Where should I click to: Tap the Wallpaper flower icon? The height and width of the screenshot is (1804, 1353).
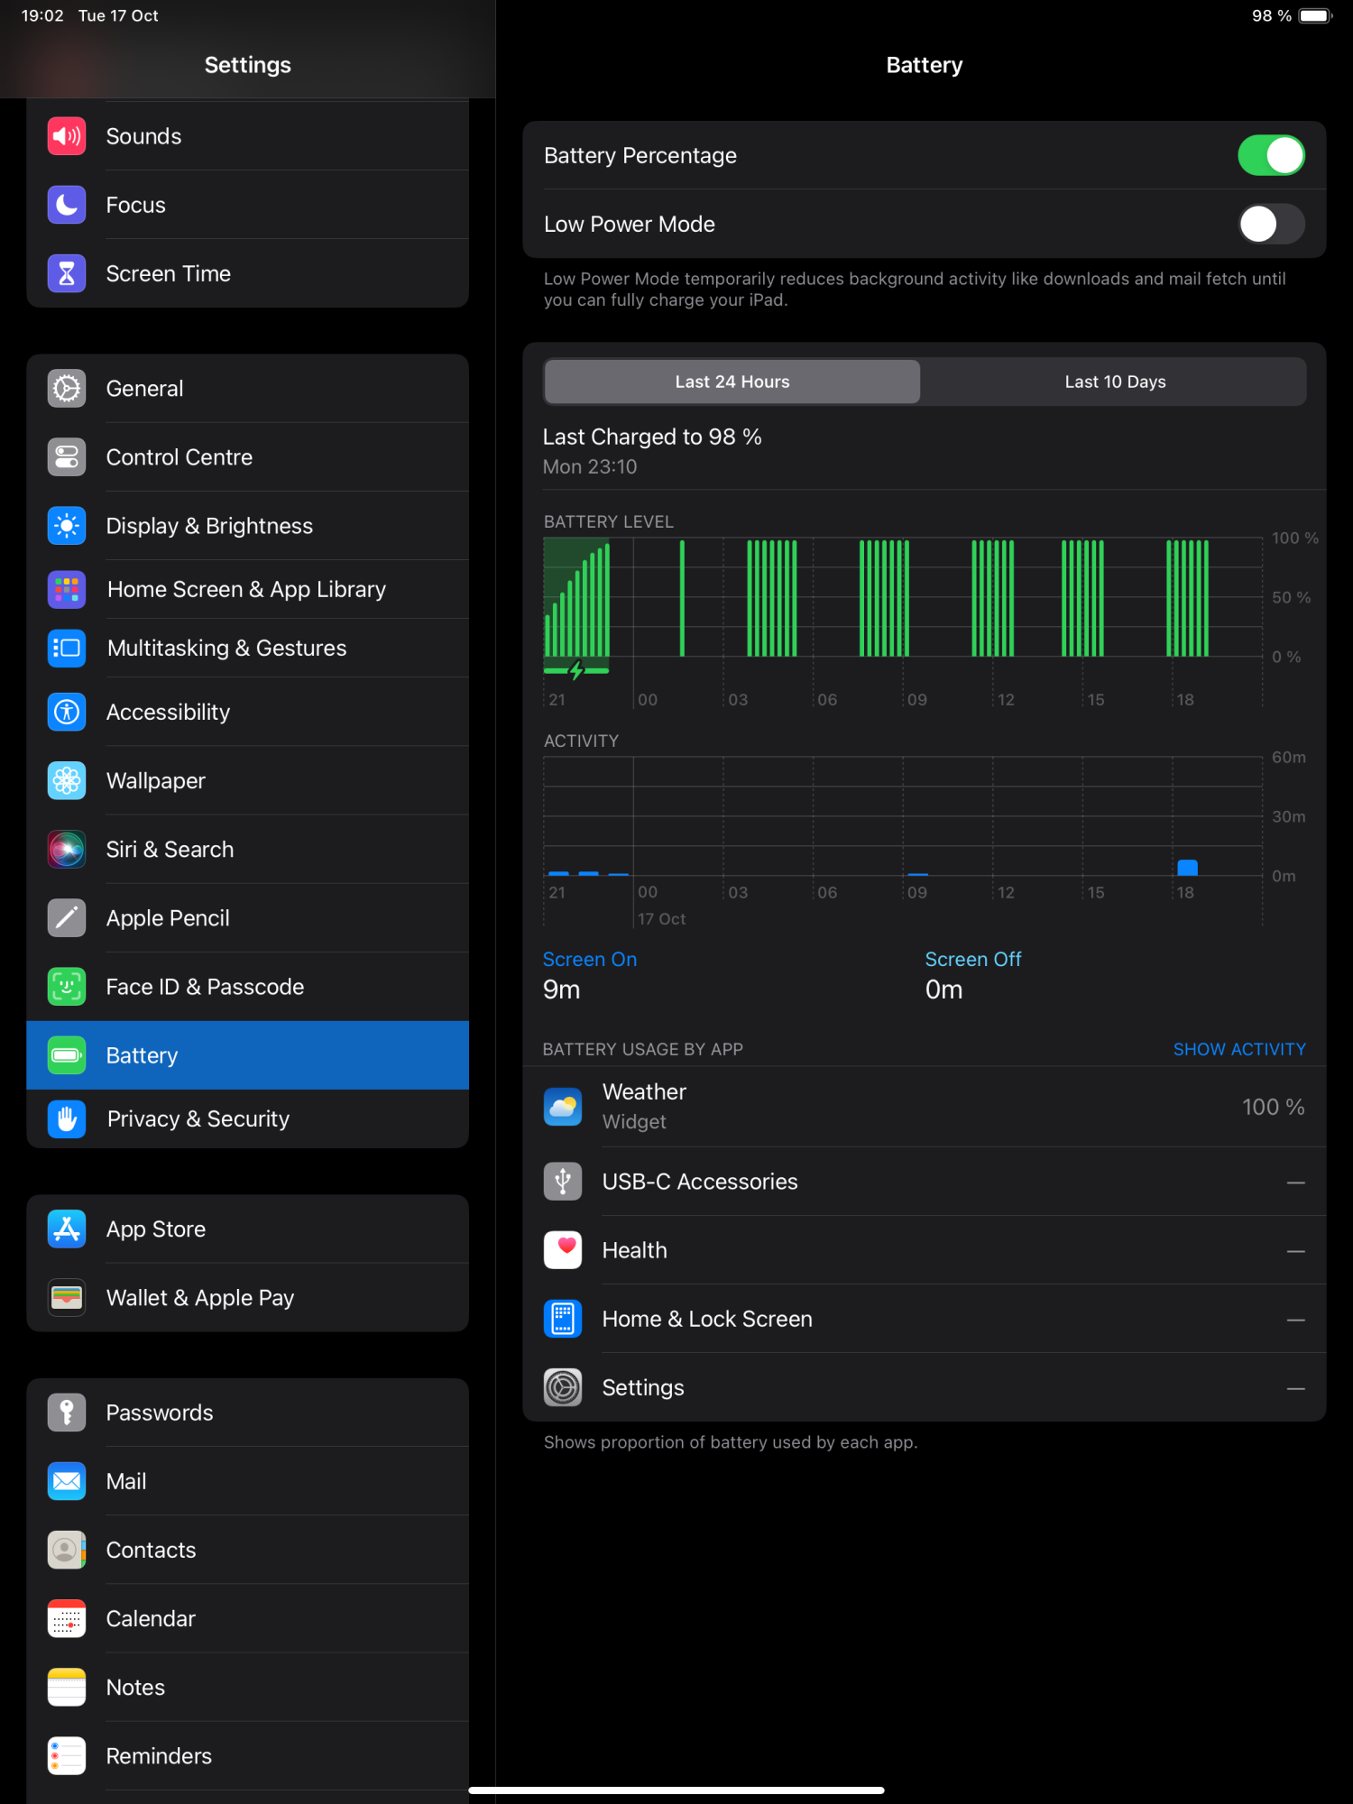pos(67,780)
